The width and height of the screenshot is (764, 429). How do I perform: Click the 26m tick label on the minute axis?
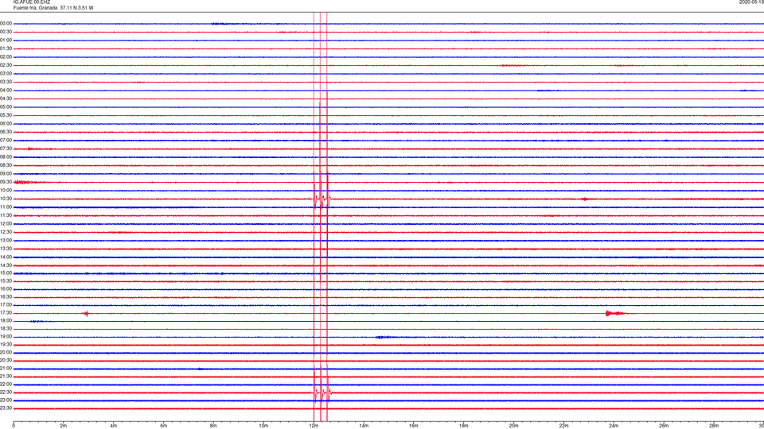pyautogui.click(x=664, y=426)
